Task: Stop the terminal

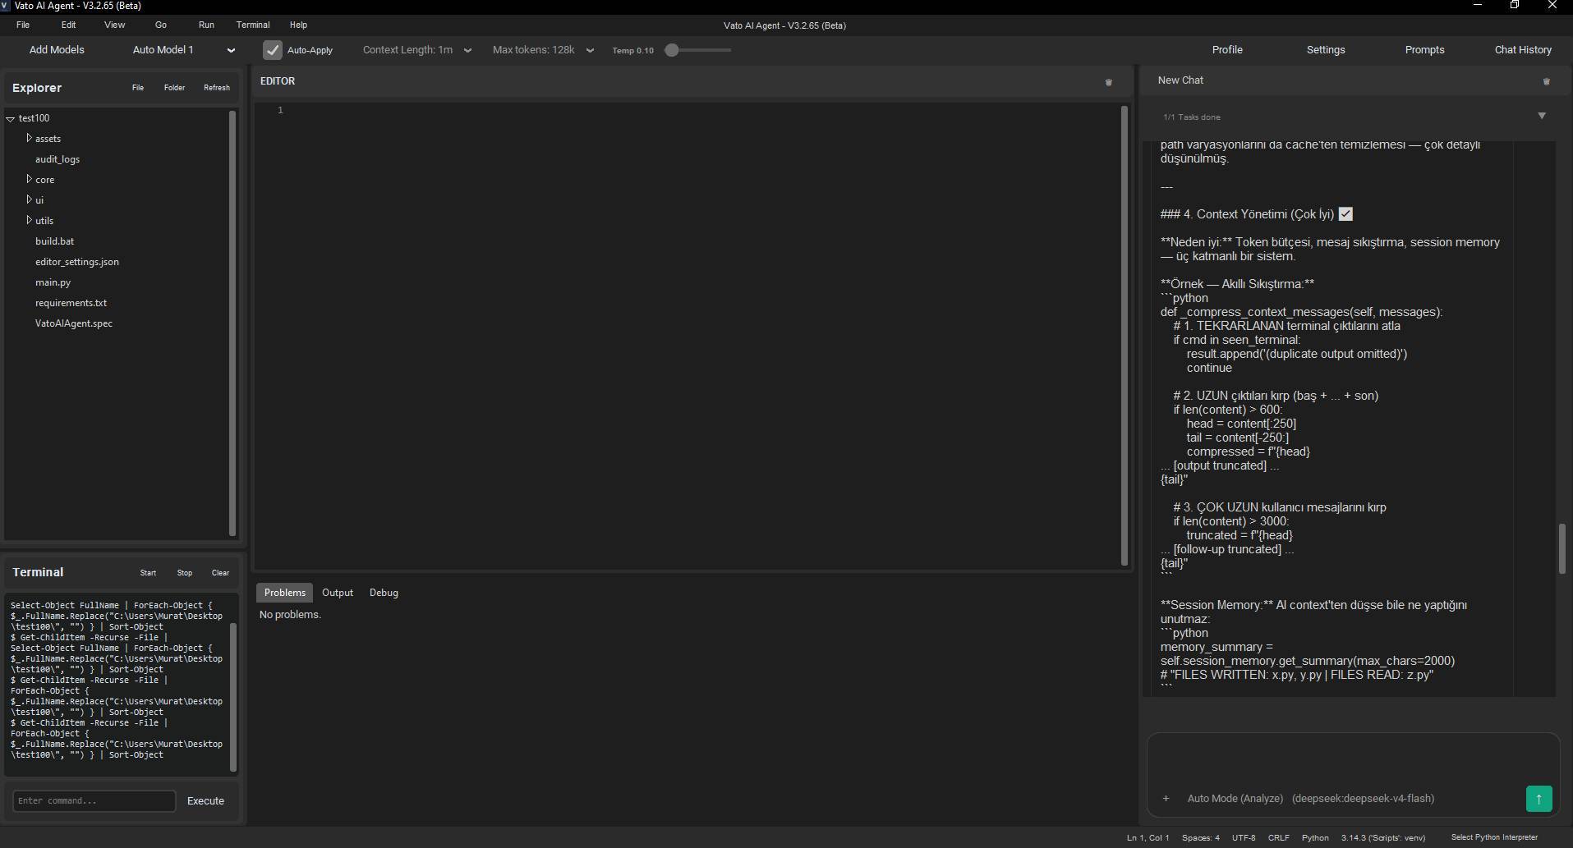Action: [x=185, y=573]
